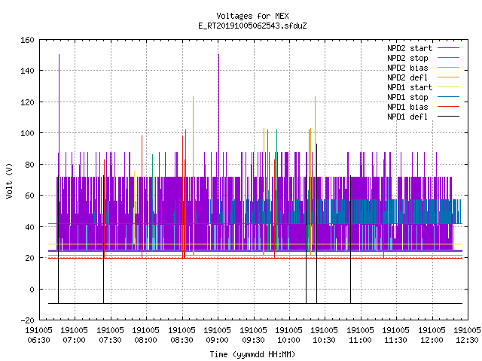Viewport: 482px width, 361px height.
Task: Click the 07:00 time axis label
Action: [74, 340]
